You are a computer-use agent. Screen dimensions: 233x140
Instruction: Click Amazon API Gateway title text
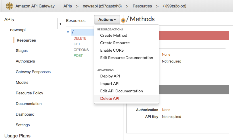35,6
